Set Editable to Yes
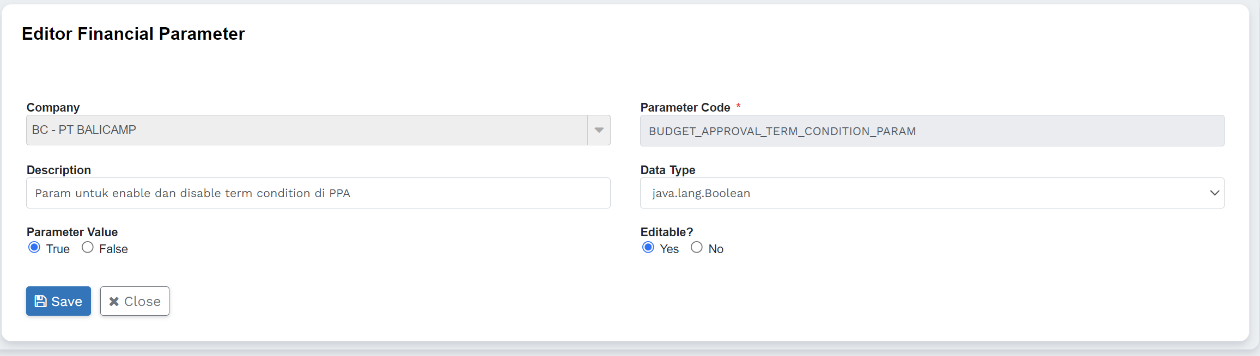 pos(648,248)
